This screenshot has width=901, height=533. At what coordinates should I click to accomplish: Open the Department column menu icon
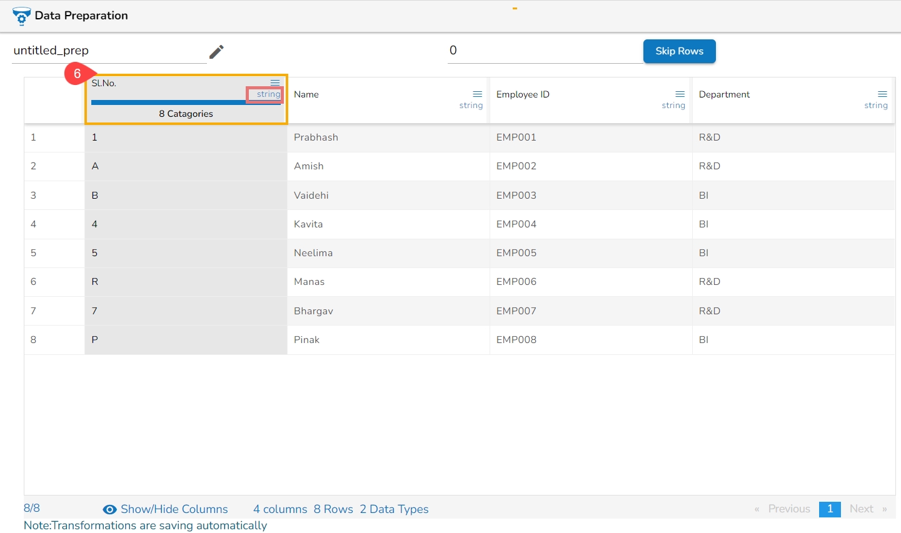[x=882, y=94]
